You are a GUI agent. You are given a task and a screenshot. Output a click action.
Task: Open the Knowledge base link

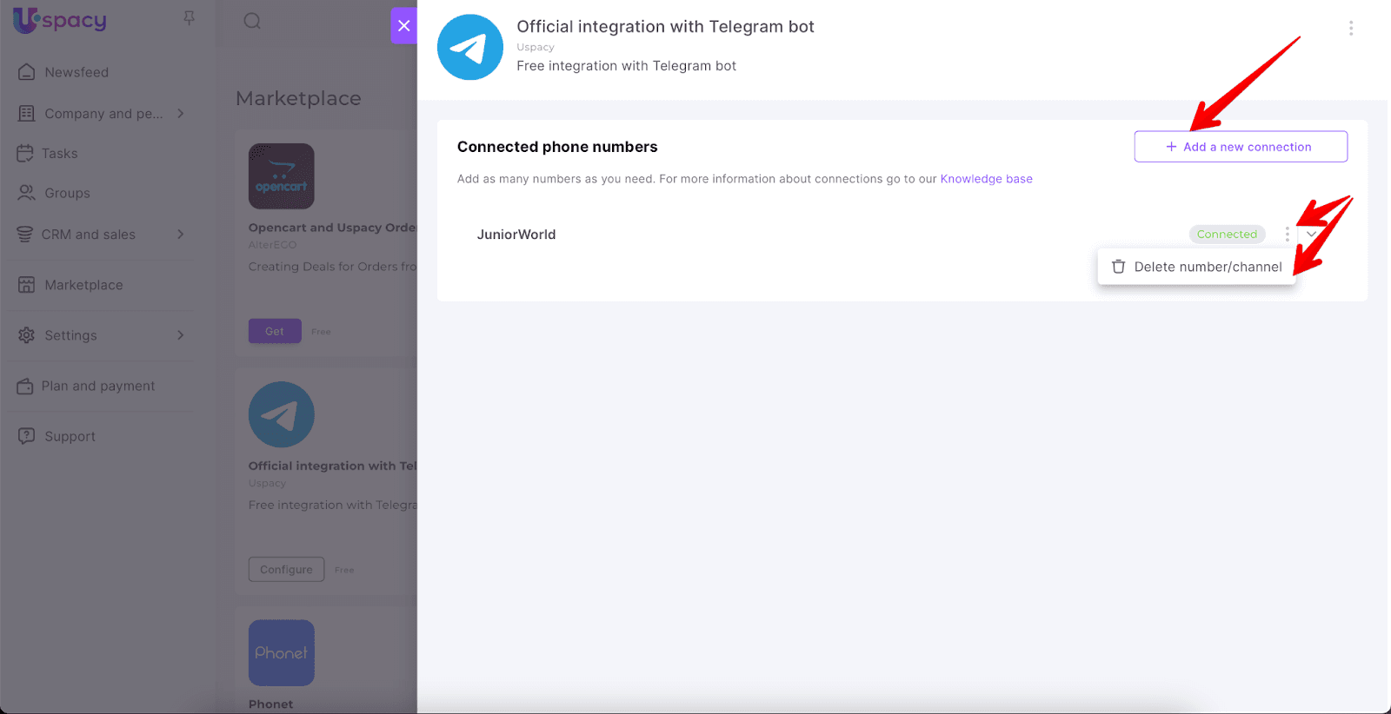point(986,179)
